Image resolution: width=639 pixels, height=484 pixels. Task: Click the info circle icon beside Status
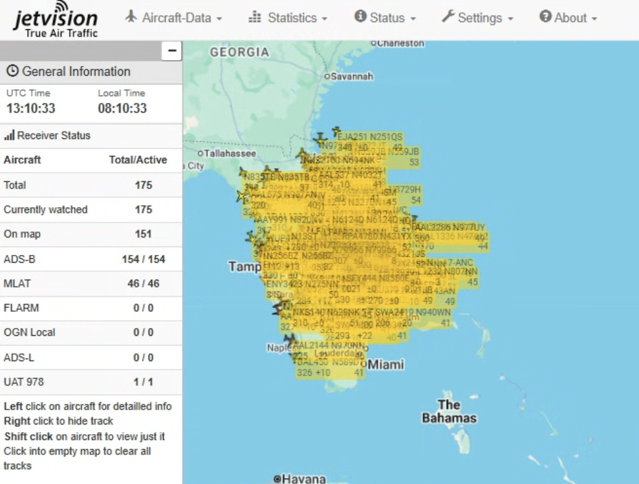click(360, 17)
